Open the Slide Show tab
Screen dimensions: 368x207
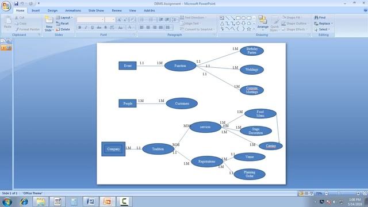pos(96,10)
